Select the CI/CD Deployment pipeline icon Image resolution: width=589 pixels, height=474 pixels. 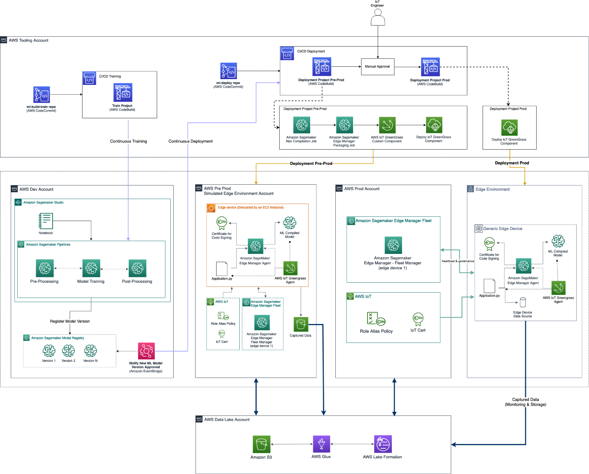pyautogui.click(x=287, y=53)
